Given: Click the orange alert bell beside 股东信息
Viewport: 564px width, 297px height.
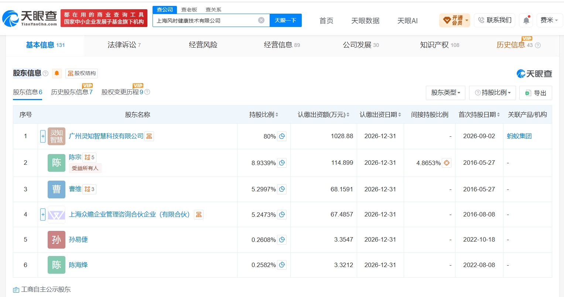Looking at the screenshot, I should pos(57,73).
